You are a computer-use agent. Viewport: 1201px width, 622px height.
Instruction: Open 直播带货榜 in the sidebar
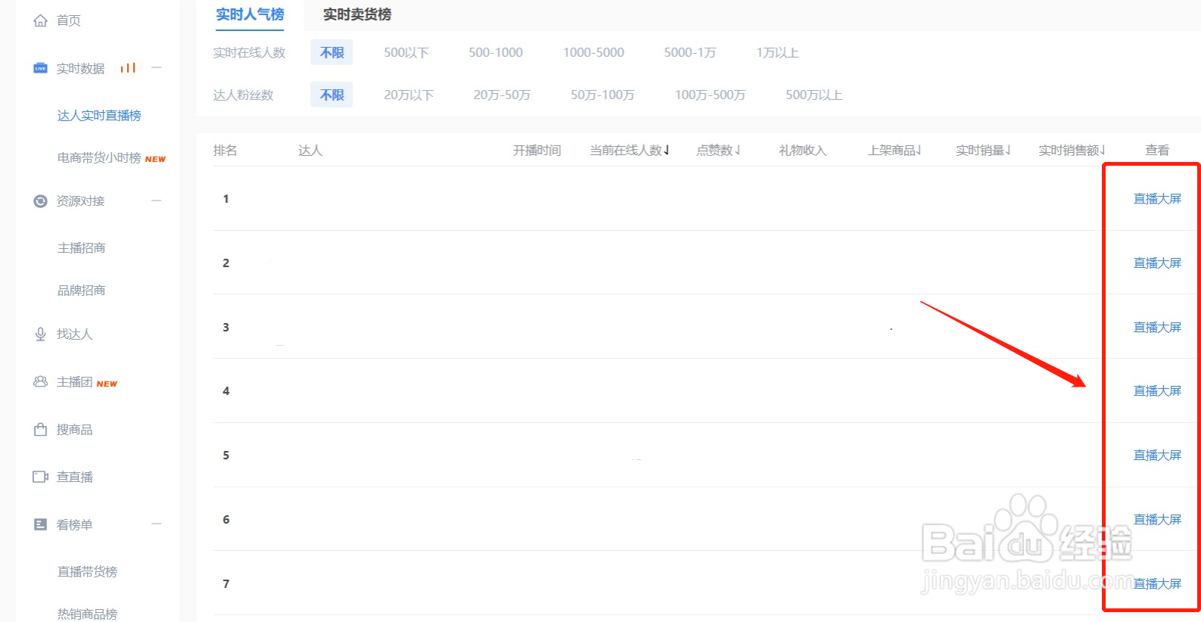tap(87, 572)
